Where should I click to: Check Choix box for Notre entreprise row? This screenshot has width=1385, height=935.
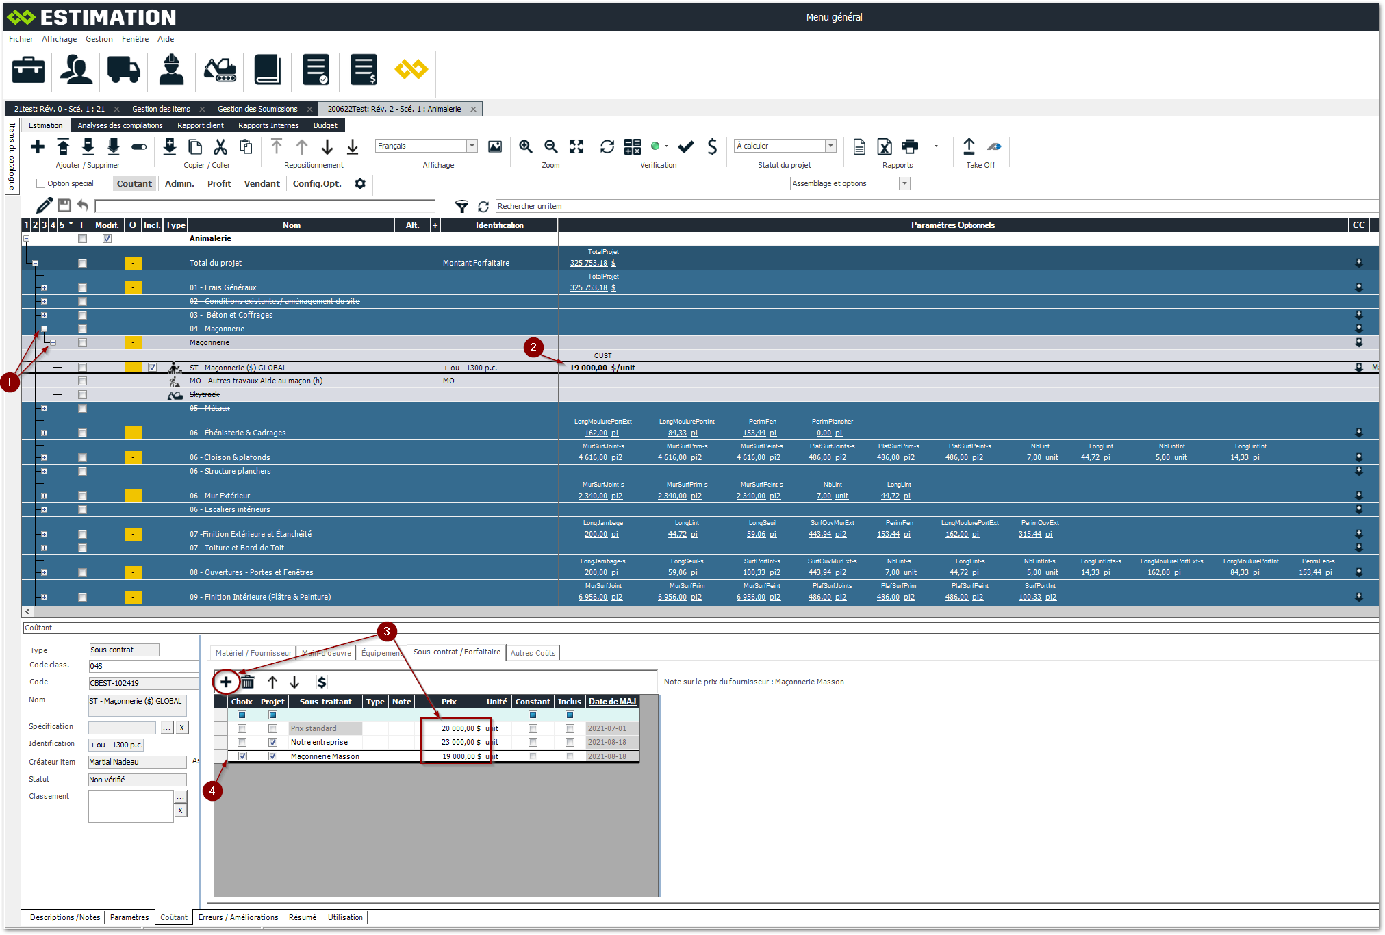pyautogui.click(x=242, y=742)
